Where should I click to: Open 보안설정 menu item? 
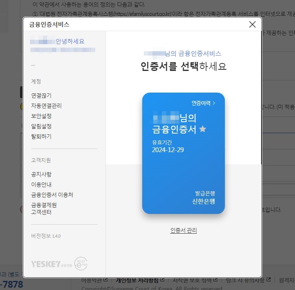(x=41, y=116)
